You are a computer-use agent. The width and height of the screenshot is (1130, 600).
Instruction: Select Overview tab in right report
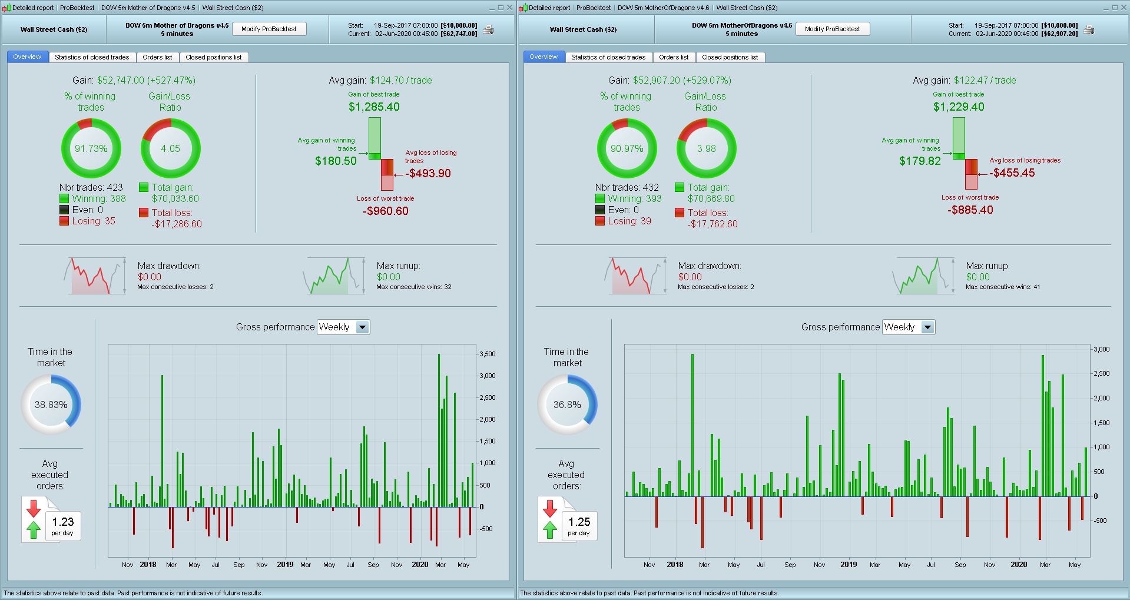pos(544,57)
